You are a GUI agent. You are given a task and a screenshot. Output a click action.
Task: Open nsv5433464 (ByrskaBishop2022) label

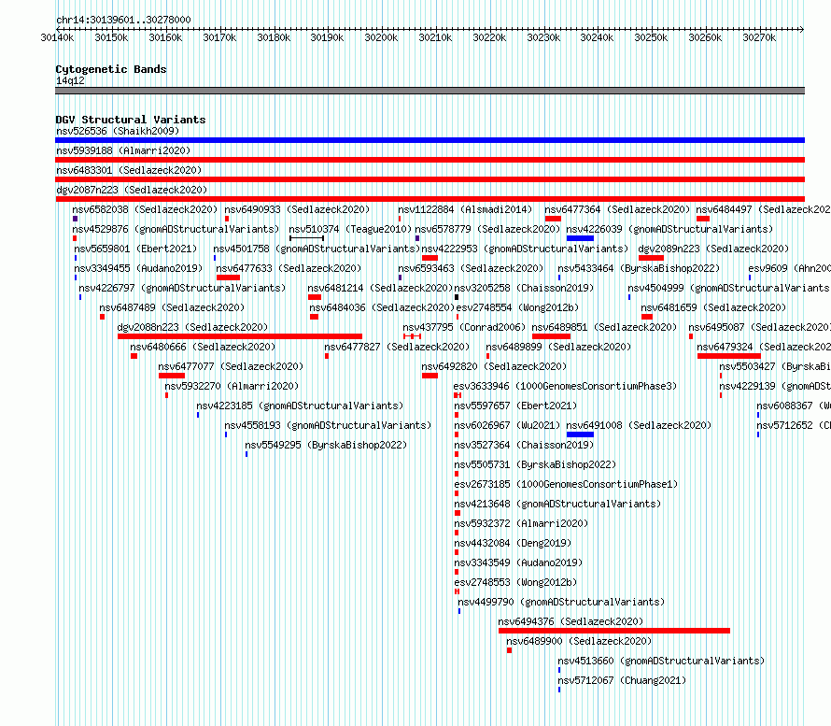coord(639,268)
